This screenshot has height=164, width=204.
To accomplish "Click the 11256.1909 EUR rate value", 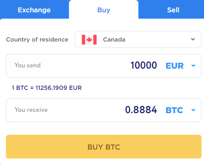I will click(x=58, y=88).
